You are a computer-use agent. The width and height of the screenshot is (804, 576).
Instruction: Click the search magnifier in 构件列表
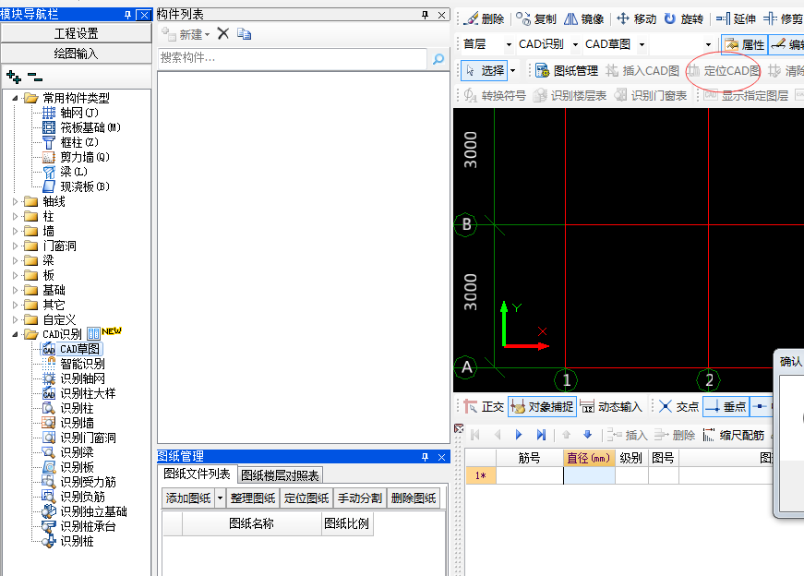click(x=438, y=58)
